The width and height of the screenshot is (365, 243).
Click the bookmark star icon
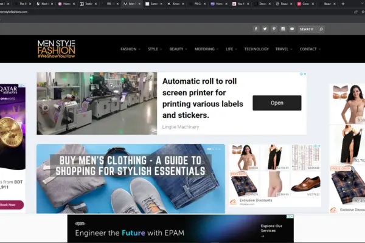363,12
